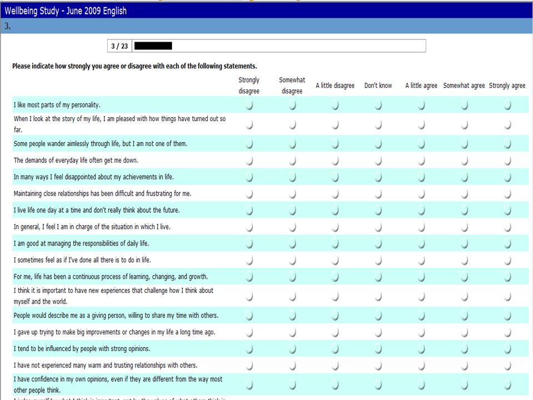The width and height of the screenshot is (533, 400).
Task: Select Strongly disagree for 'I live life one day at a time'
Action: (249, 210)
